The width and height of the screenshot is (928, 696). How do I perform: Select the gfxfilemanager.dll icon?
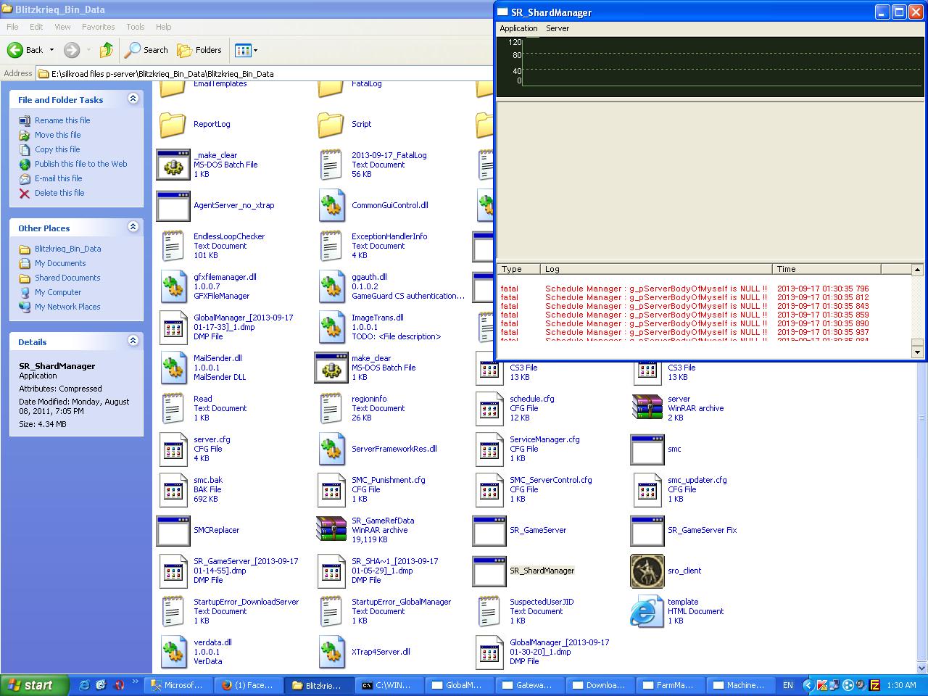tap(173, 286)
